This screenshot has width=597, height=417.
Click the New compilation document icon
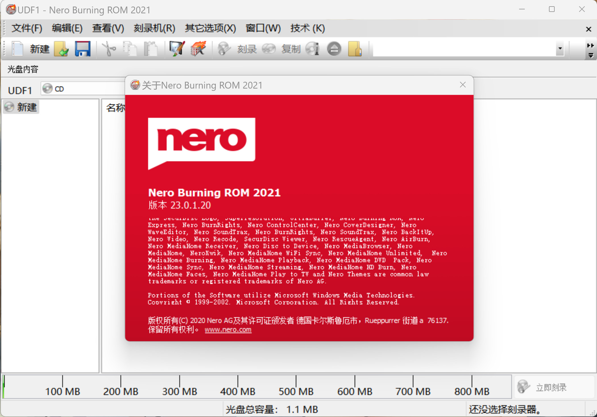click(18, 49)
